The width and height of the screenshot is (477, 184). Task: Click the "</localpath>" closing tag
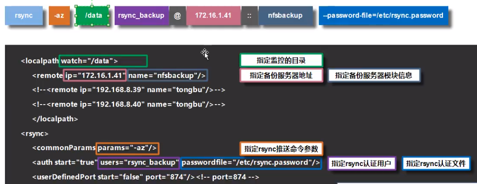[x=55, y=119]
